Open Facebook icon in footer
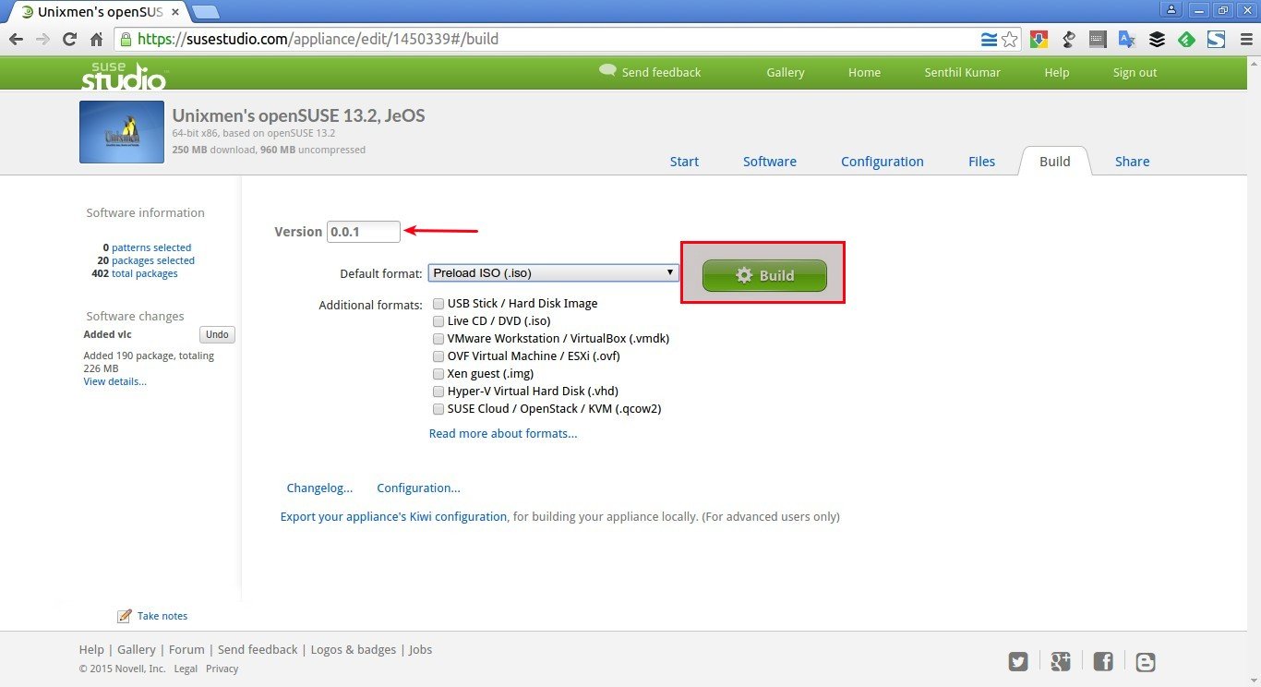 [1102, 661]
